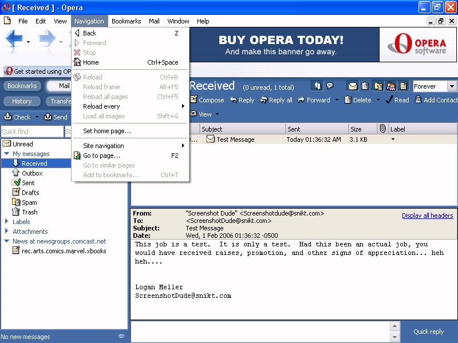Collapse the News at newsgroups.comcast.net section
Viewport: 458px width, 343px height.
point(7,241)
